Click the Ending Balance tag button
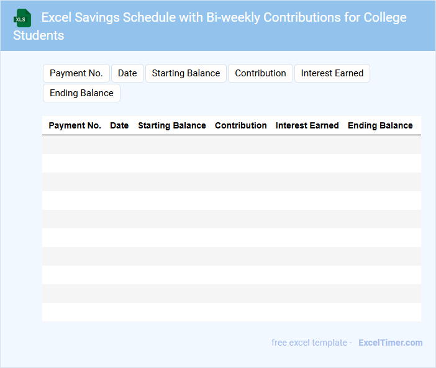The width and height of the screenshot is (436, 368). click(x=81, y=93)
